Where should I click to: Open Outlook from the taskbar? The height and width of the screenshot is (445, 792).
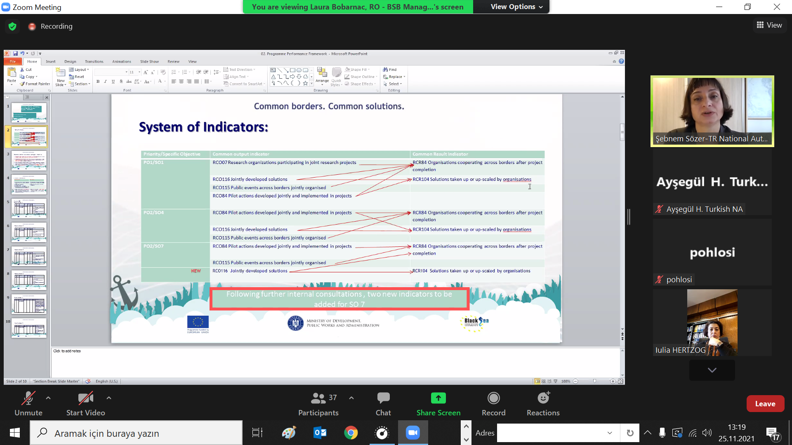pos(320,433)
